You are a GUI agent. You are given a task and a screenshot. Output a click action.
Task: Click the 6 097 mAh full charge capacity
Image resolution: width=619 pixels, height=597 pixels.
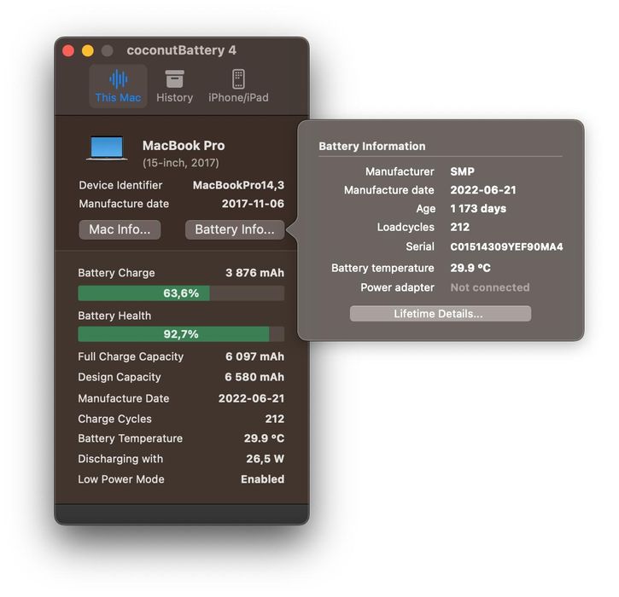[254, 356]
